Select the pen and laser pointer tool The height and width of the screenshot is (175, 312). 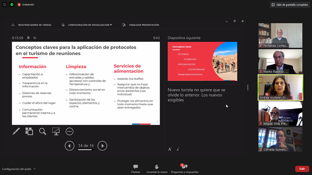tap(16, 131)
